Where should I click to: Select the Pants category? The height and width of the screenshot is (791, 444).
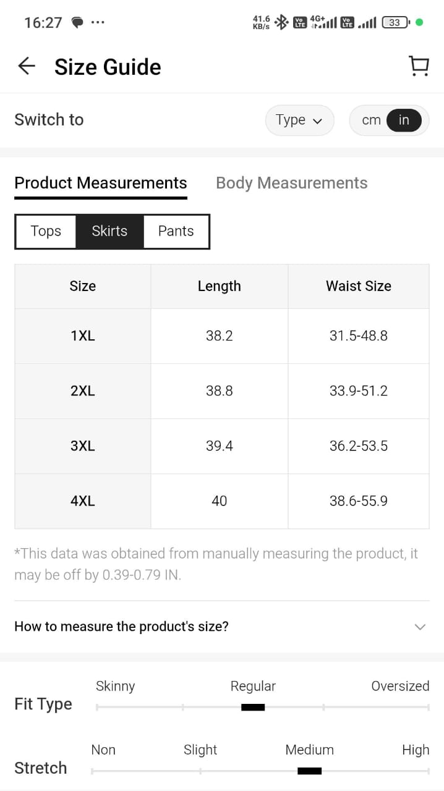tap(176, 231)
